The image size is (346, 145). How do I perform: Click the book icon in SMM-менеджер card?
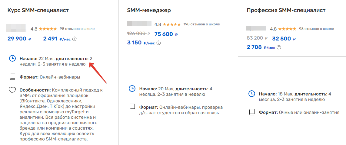[132, 107]
